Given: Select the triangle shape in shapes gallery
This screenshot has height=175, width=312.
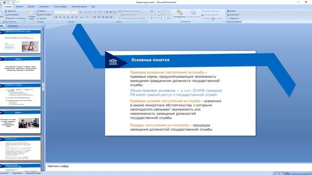Looking at the screenshot, I should pyautogui.click(x=152, y=15).
